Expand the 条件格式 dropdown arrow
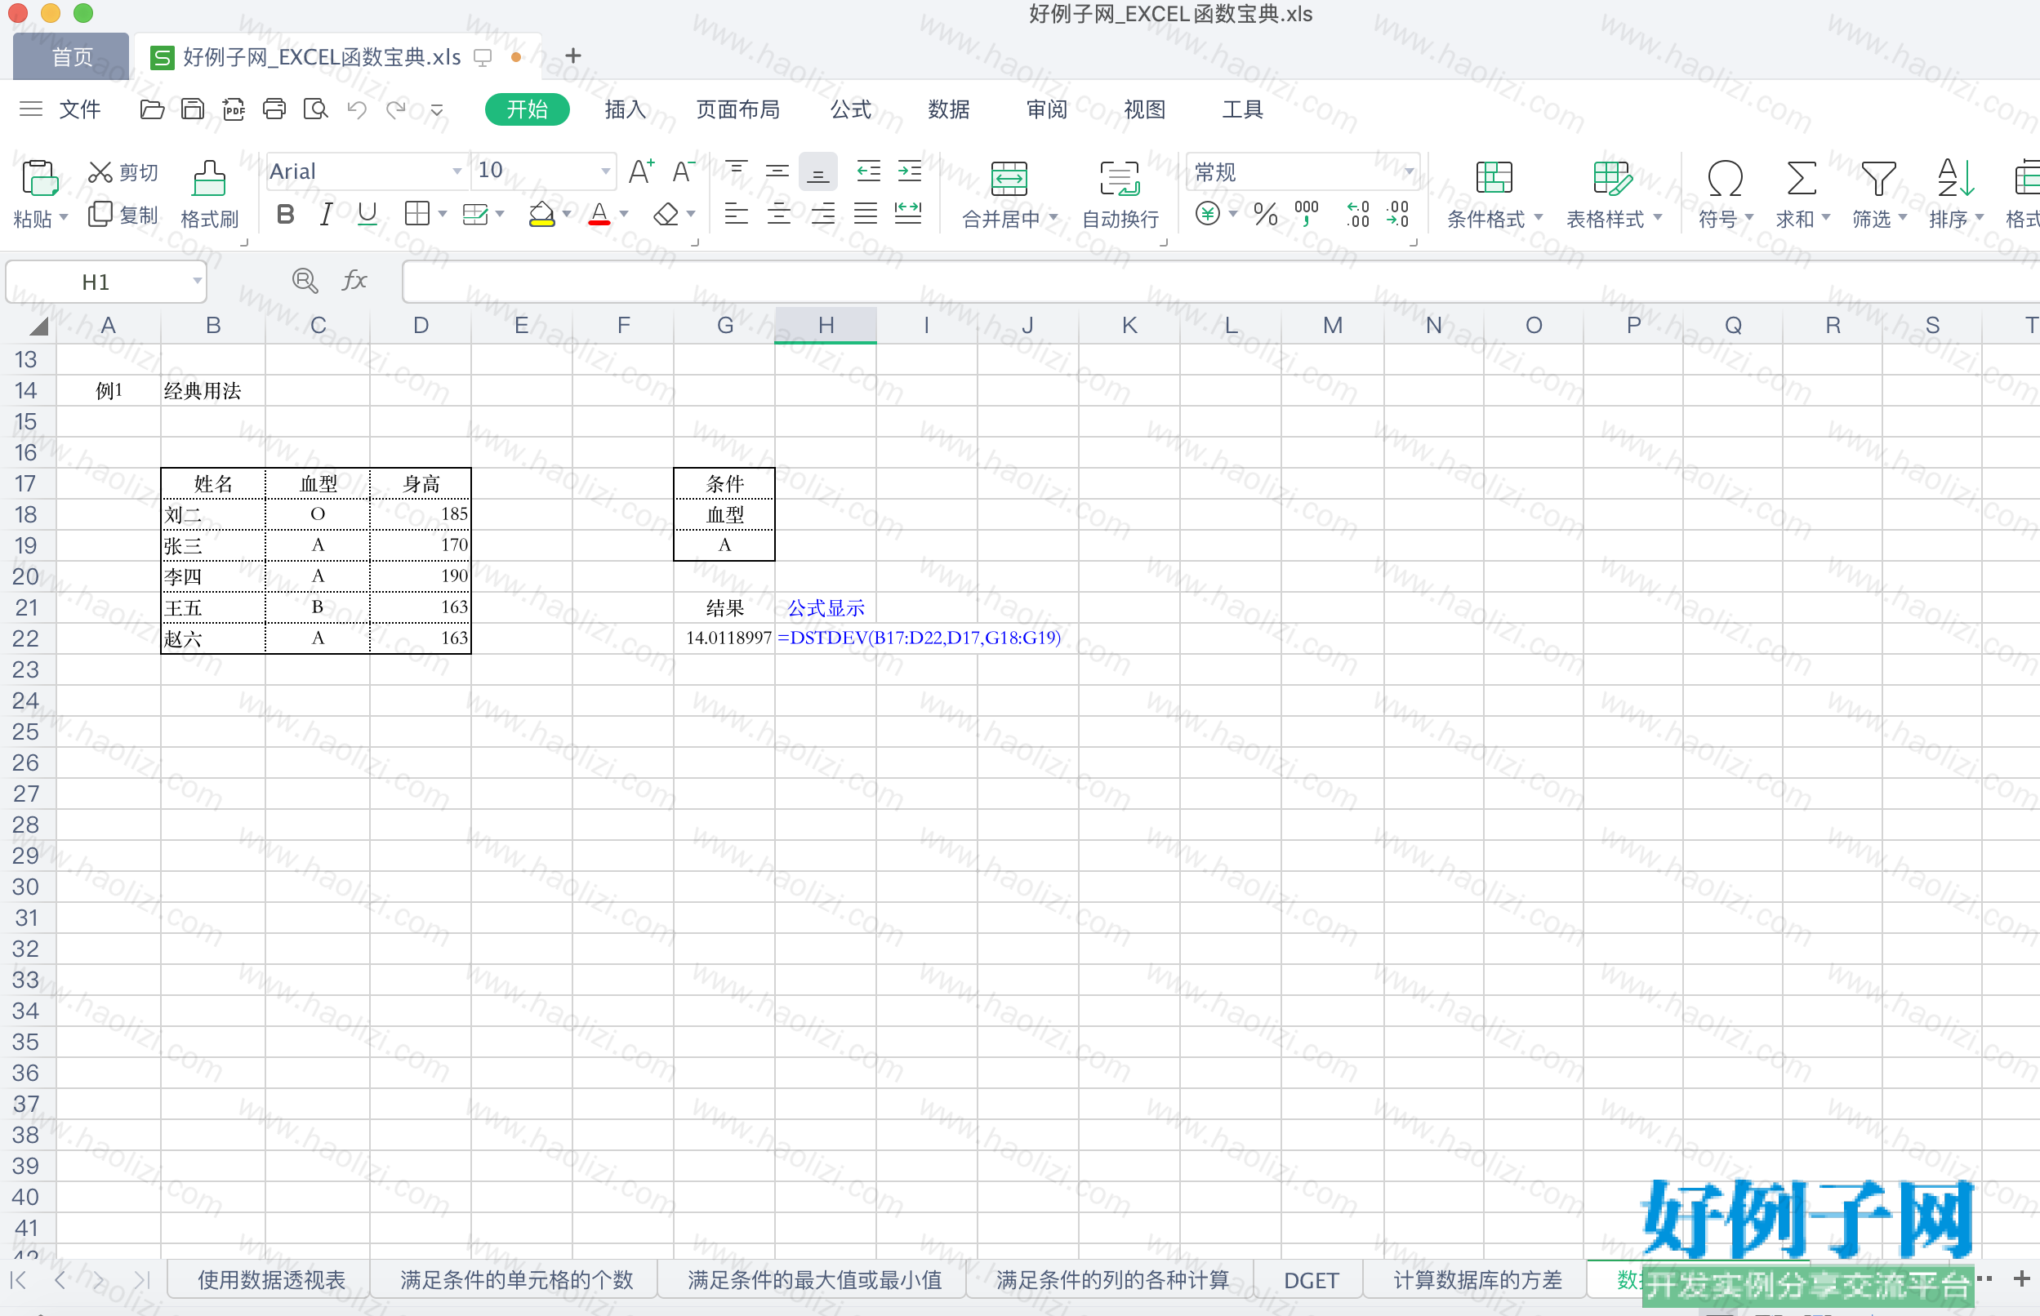2040x1316 pixels. 1539,218
